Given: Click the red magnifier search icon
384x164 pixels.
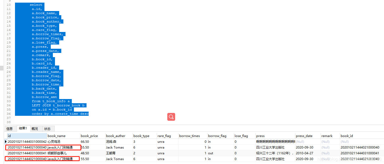Looking at the screenshot, I should point(171,117).
